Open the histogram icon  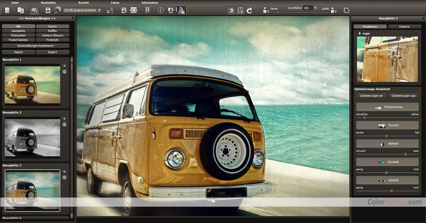coord(181,10)
